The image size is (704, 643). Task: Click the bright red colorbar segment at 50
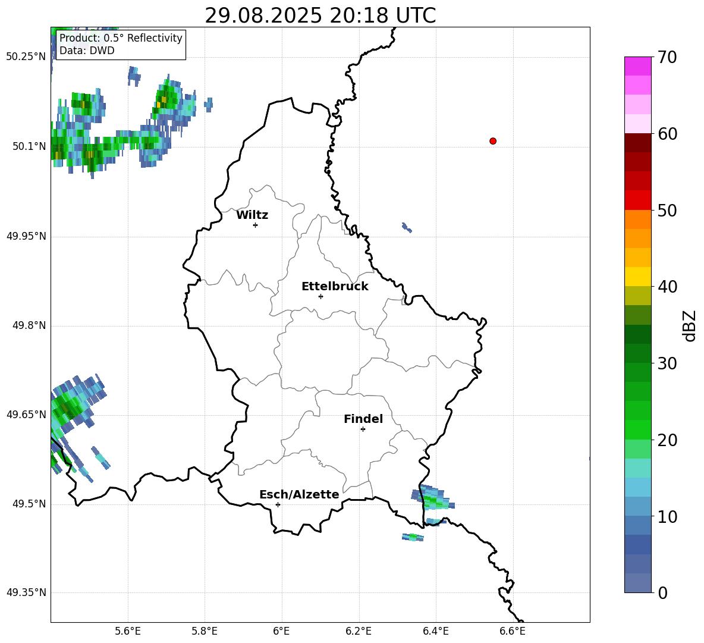[x=637, y=200]
